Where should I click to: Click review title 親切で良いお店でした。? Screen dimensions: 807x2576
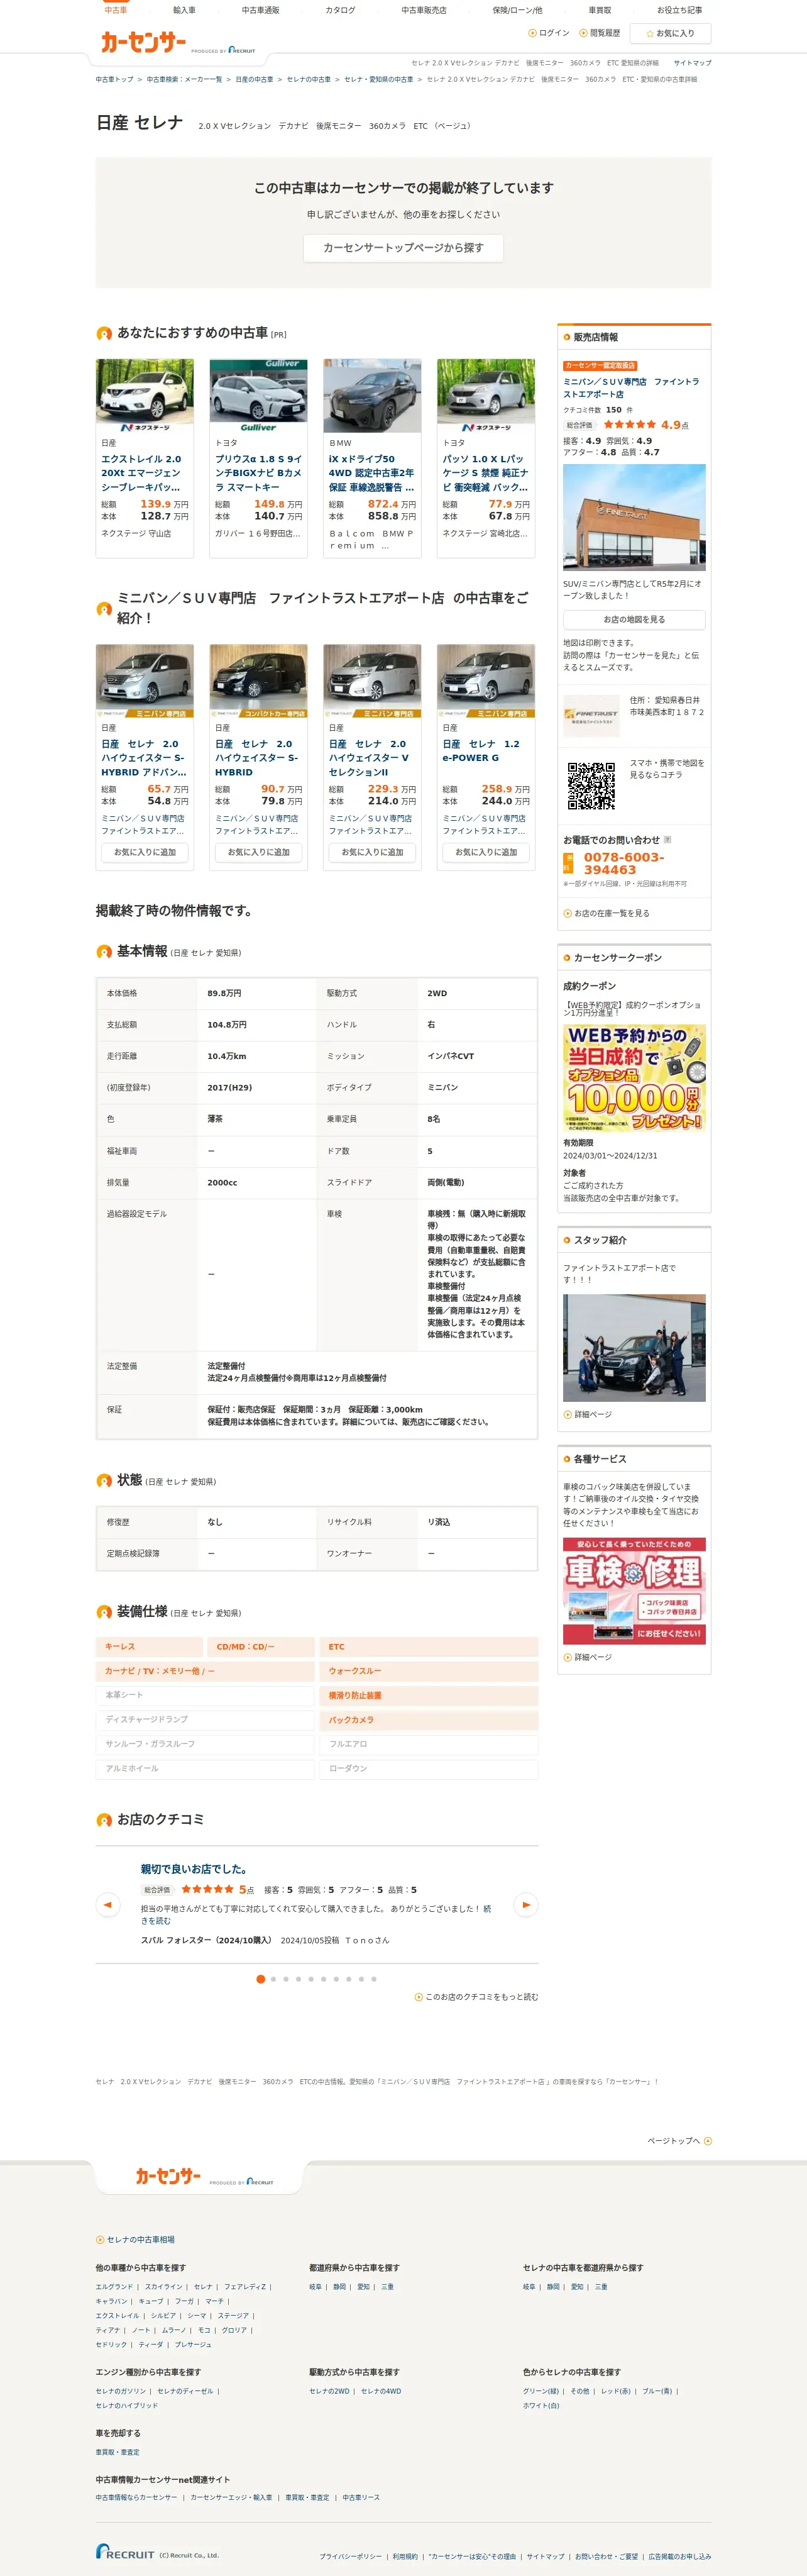pyautogui.click(x=194, y=1869)
